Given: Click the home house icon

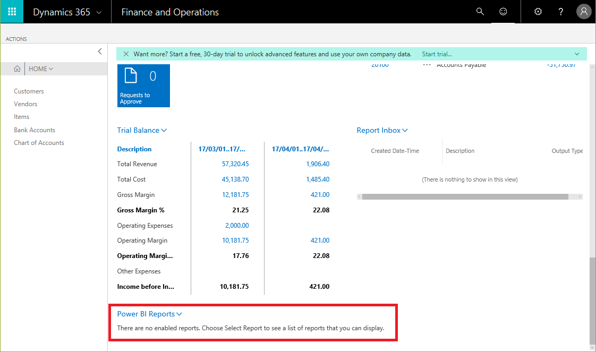Looking at the screenshot, I should click(x=17, y=68).
